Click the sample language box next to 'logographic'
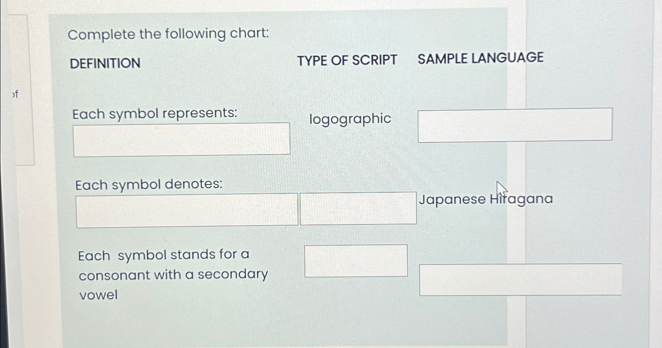The height and width of the screenshot is (348, 662). pos(515,125)
